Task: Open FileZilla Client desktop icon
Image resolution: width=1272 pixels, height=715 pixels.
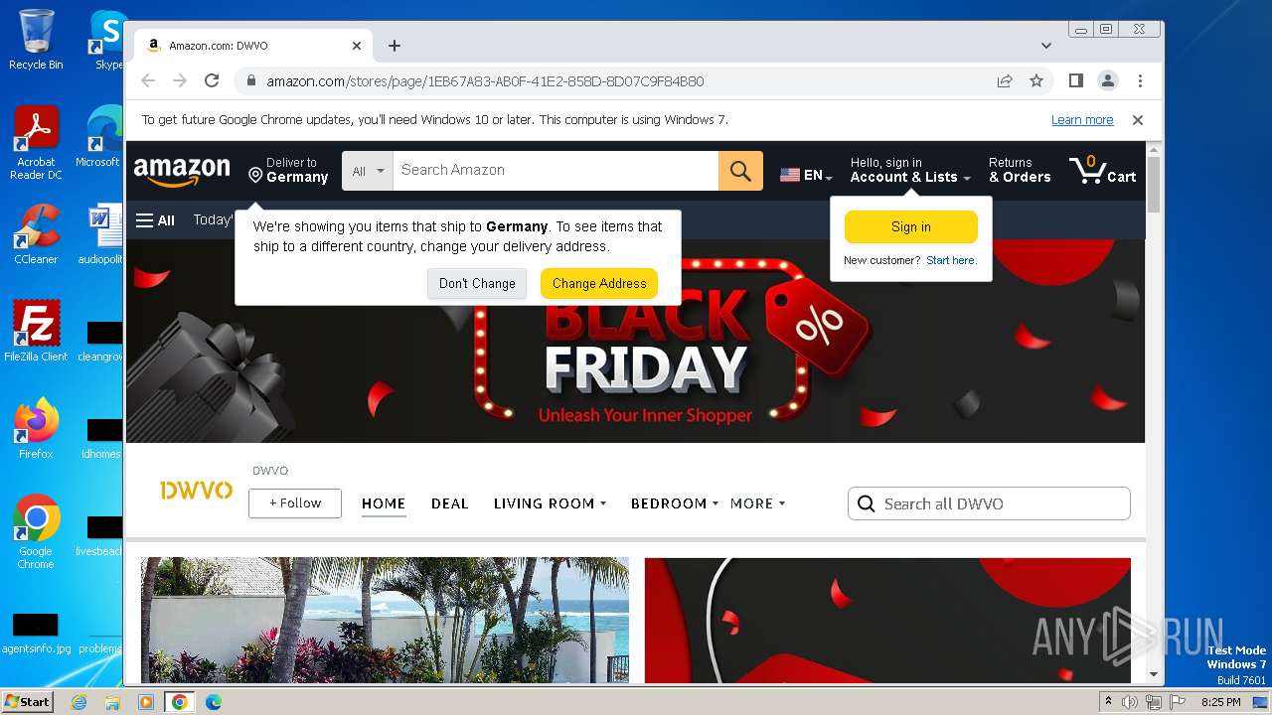Action: click(36, 331)
